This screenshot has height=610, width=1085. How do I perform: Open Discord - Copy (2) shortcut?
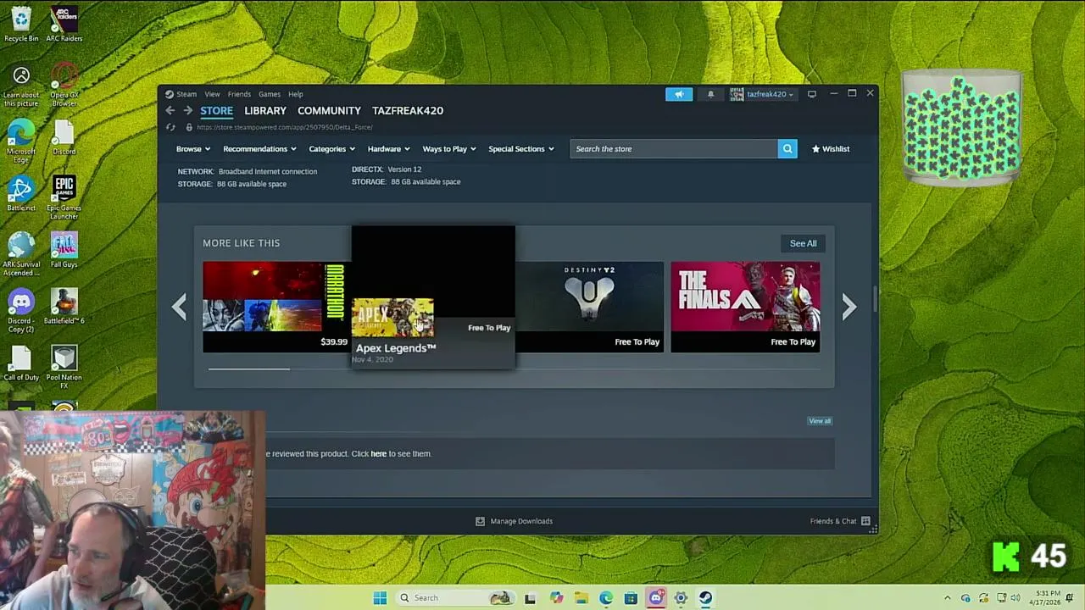tap(21, 311)
